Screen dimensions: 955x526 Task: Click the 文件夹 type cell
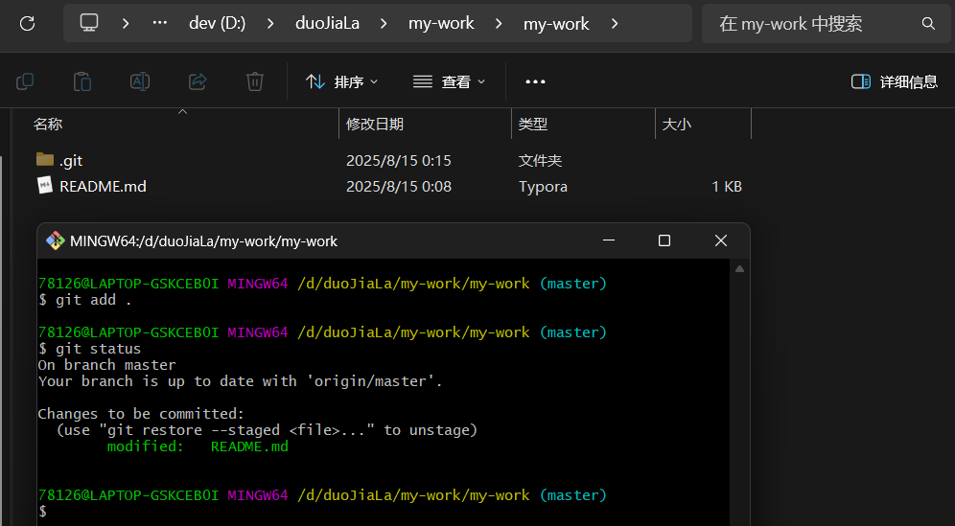point(540,161)
